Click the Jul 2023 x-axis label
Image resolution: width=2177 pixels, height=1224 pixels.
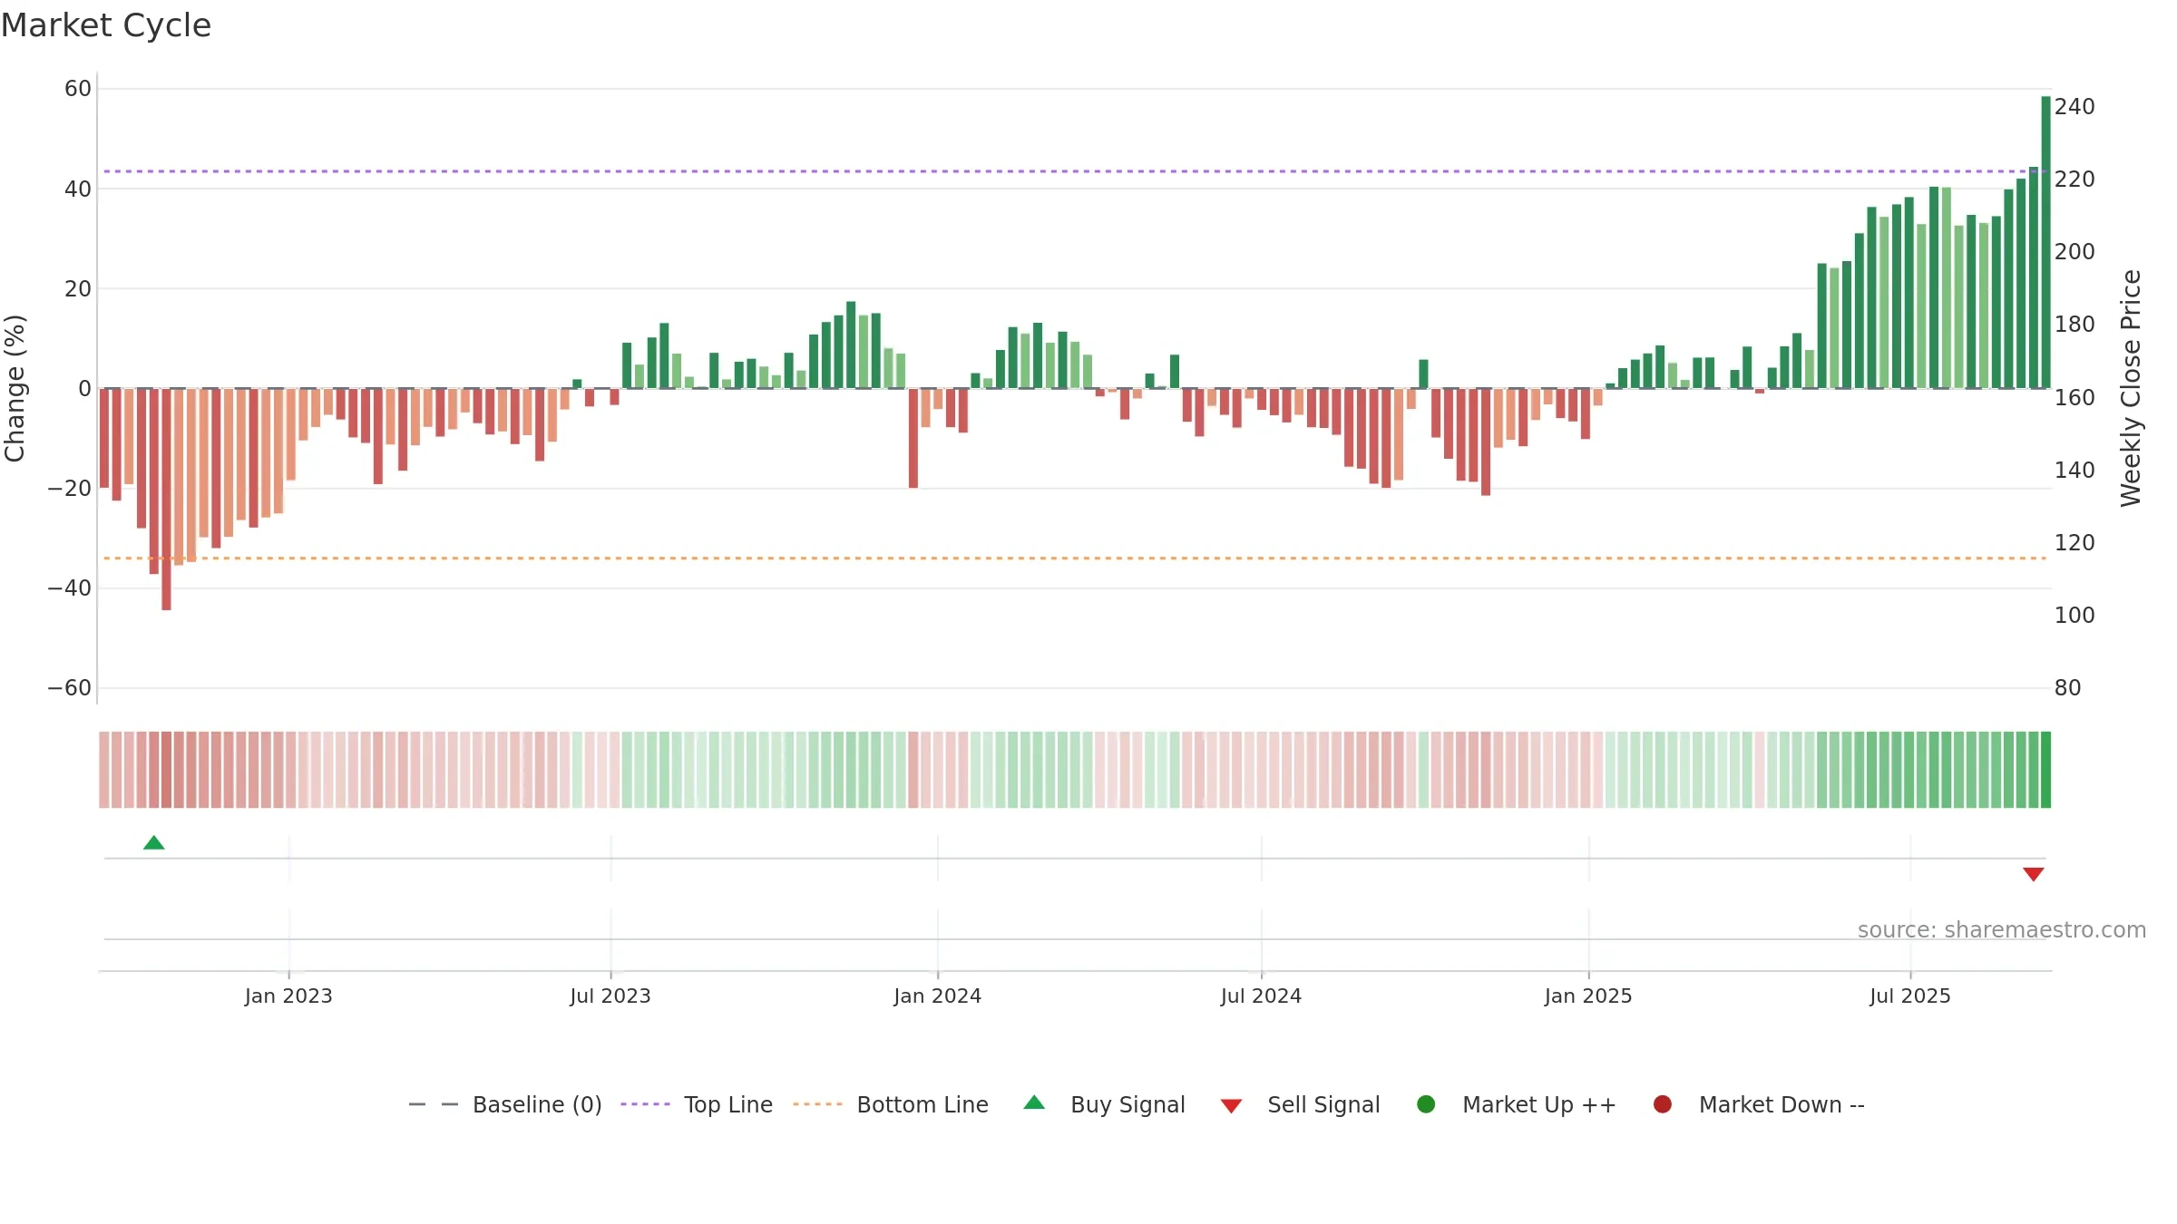click(610, 996)
